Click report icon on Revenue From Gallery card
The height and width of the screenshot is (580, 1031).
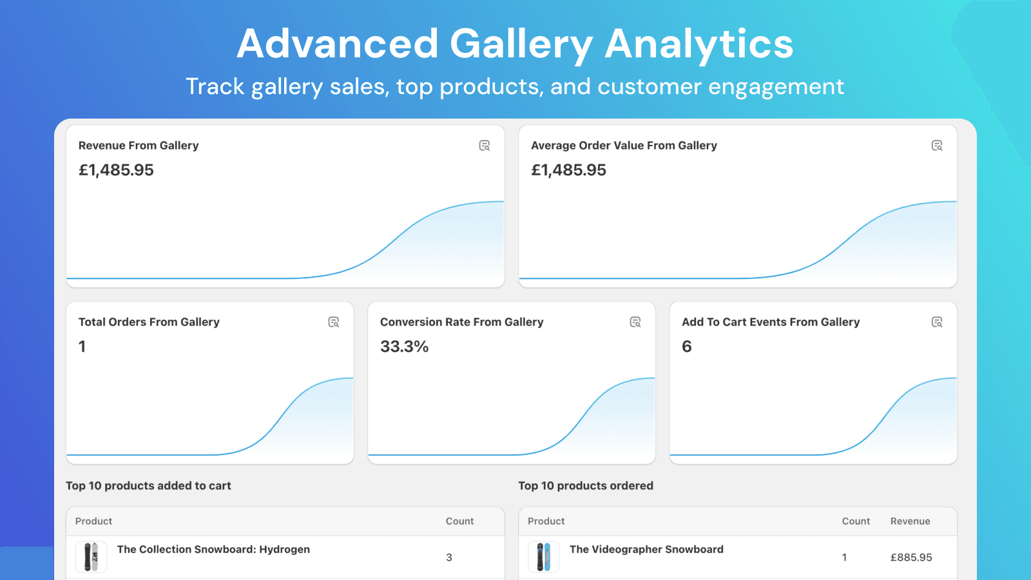pos(485,146)
